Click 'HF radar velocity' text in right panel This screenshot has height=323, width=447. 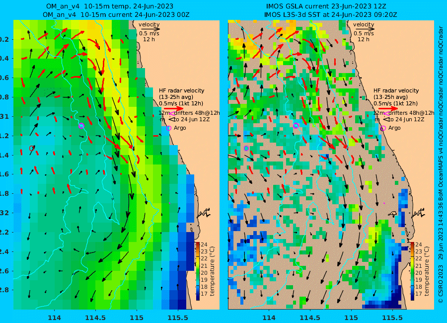(x=396, y=90)
